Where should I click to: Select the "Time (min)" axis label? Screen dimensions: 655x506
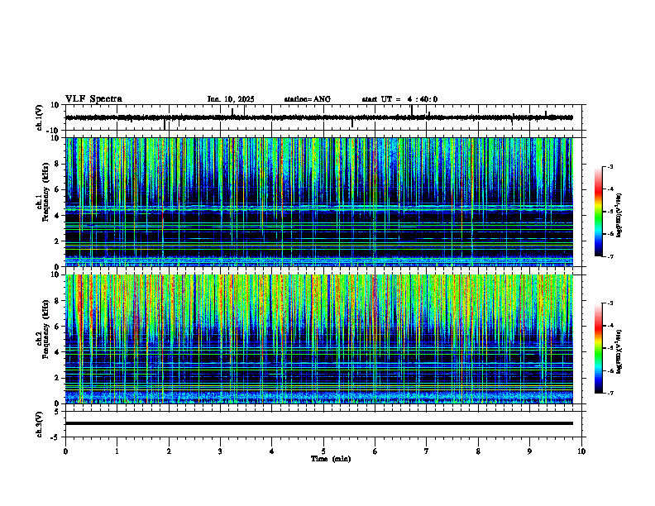tap(331, 459)
